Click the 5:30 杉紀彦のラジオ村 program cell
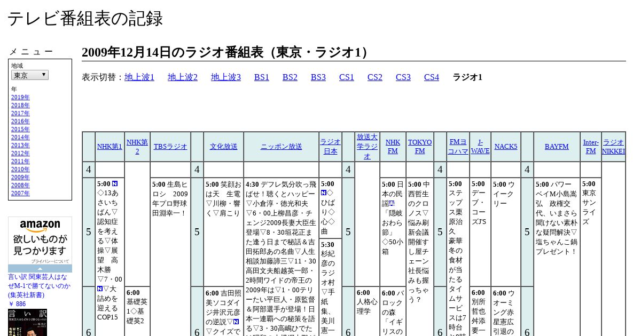This screenshot has width=641, height=336. (330, 288)
